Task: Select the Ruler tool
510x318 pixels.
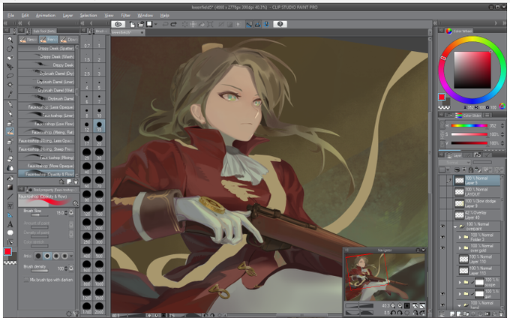Action: click(10, 215)
